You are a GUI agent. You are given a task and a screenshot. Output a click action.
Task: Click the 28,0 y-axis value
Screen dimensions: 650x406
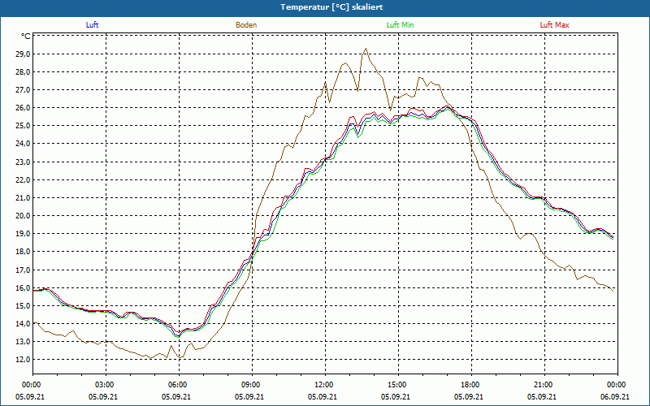pos(23,72)
